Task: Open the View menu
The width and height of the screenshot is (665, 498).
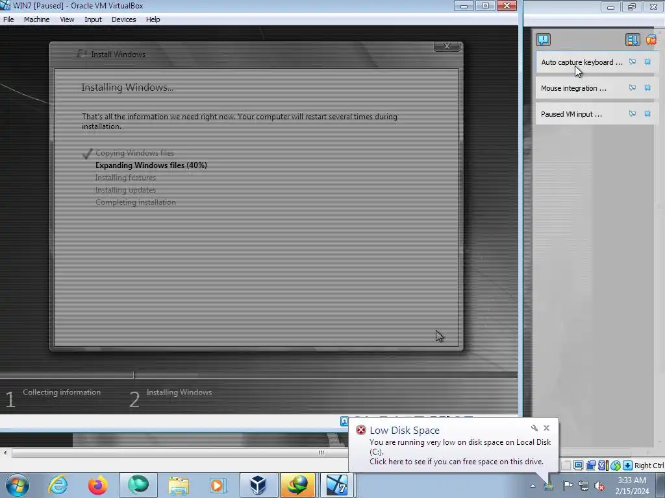Action: coord(67,19)
